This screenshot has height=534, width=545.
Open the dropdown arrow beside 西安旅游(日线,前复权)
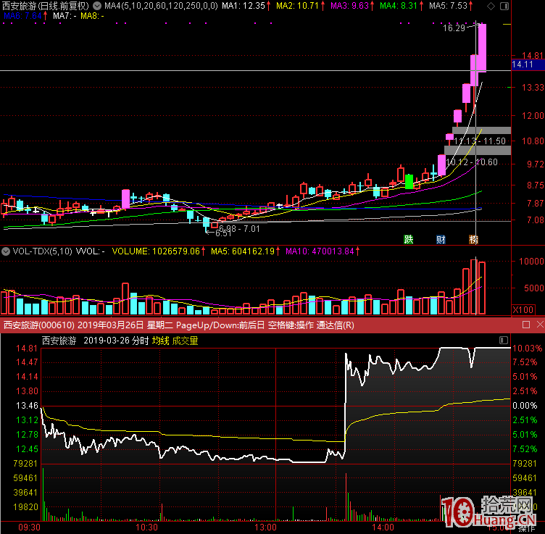click(97, 6)
